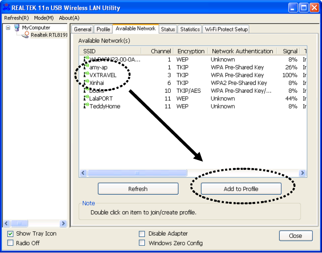Sort by Network Authentication column header

[x=243, y=51]
